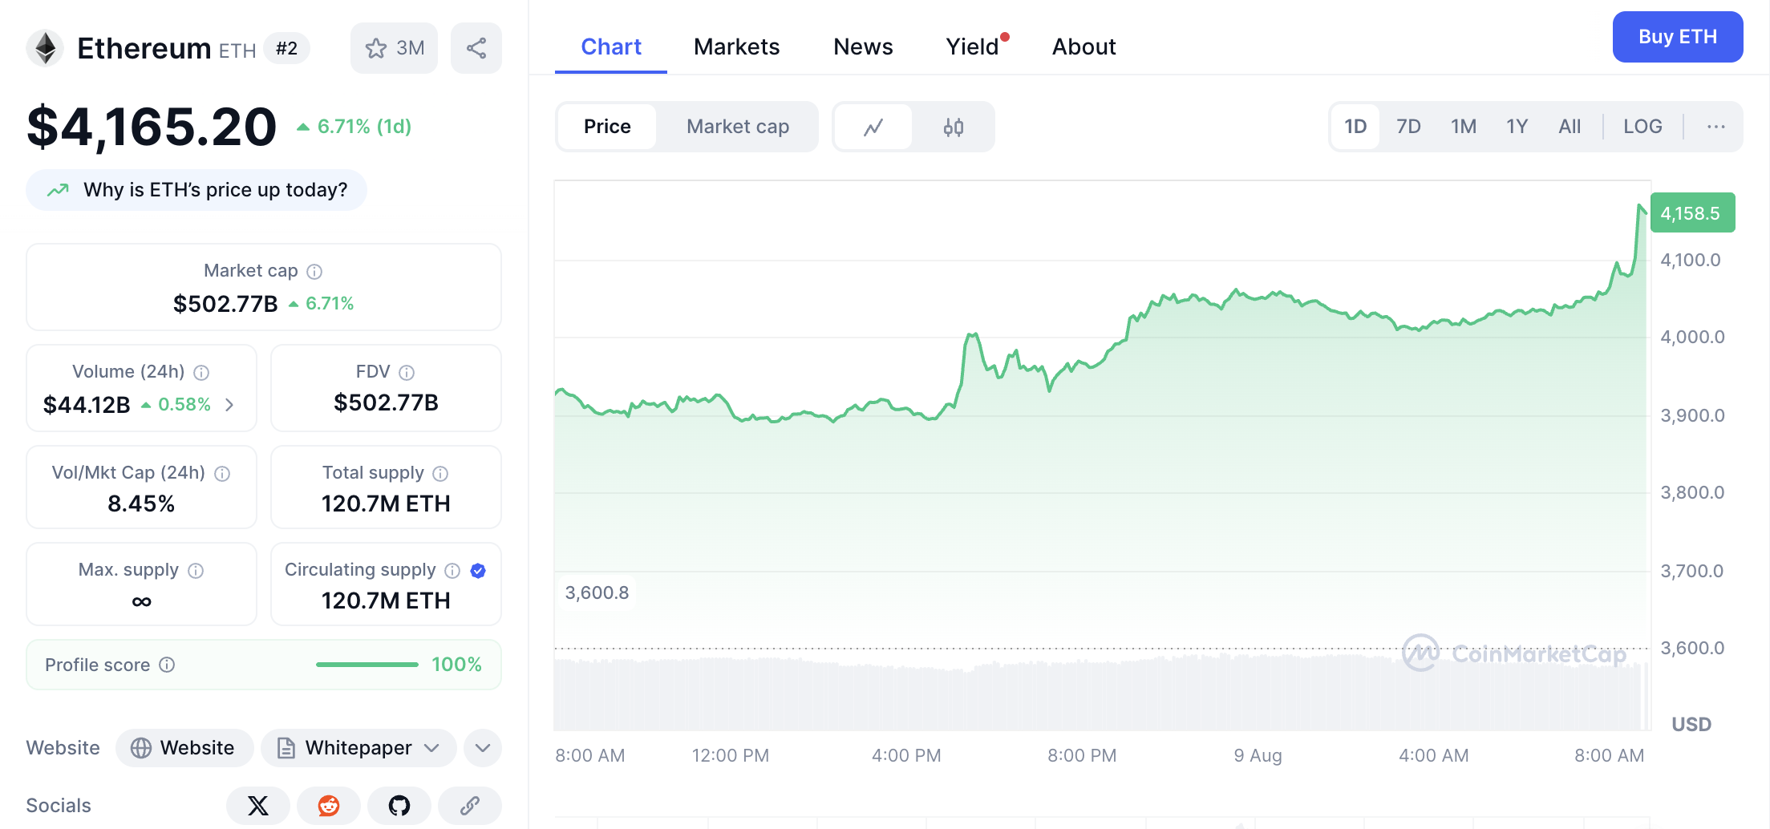Click the Profile score progress bar
The image size is (1770, 829).
[x=367, y=665]
